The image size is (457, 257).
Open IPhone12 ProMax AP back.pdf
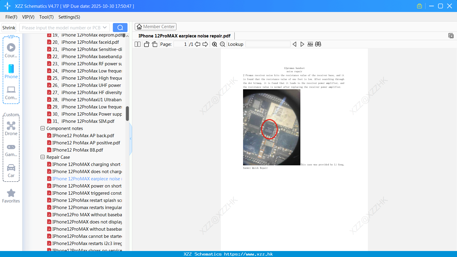pyautogui.click(x=81, y=135)
